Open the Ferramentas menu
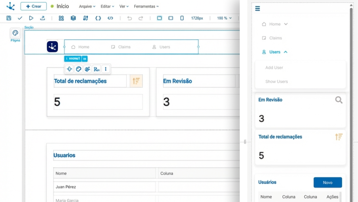This screenshot has height=202, width=358. pos(146,7)
